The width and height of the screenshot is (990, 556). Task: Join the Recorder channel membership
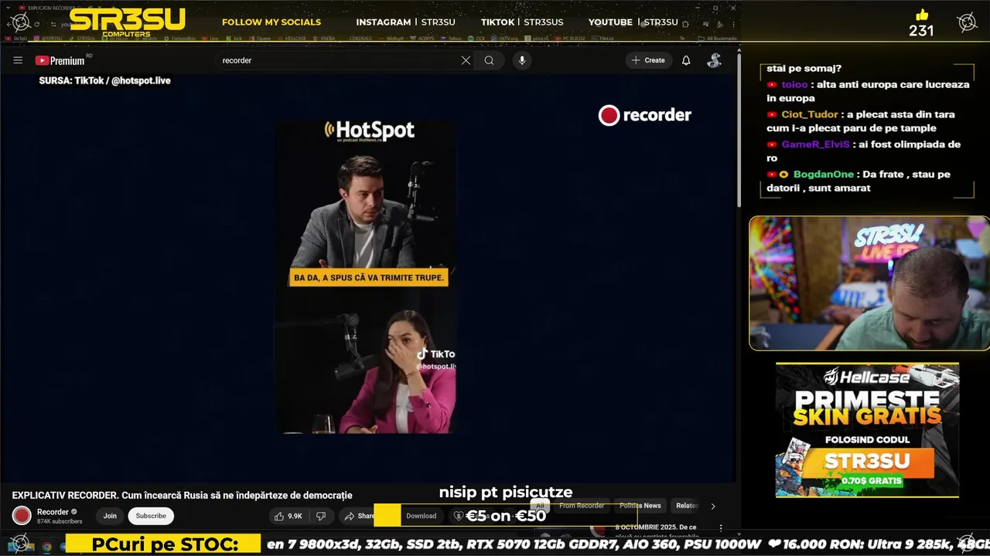tap(110, 516)
